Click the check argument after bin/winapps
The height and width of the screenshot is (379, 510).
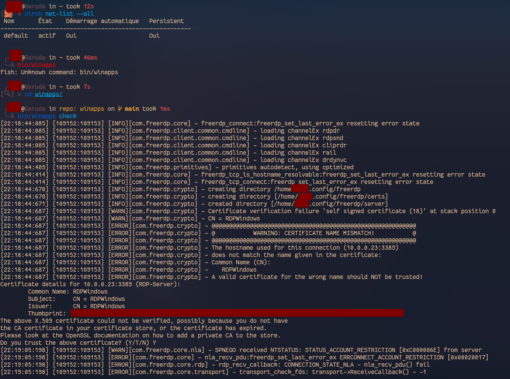67,116
